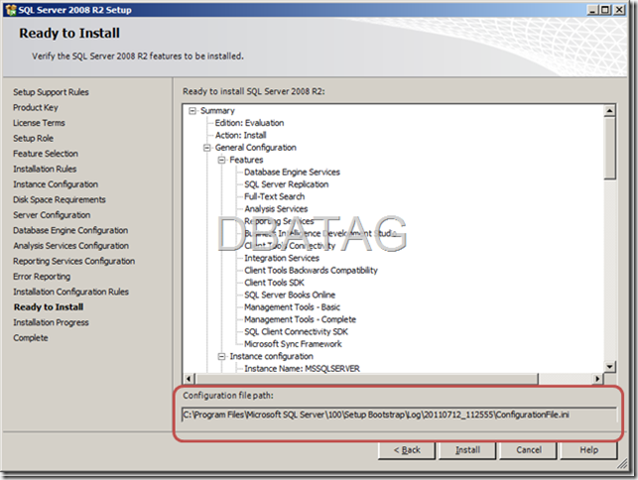
Task: Select Microsoft Sync Framework item
Action: pyautogui.click(x=293, y=344)
